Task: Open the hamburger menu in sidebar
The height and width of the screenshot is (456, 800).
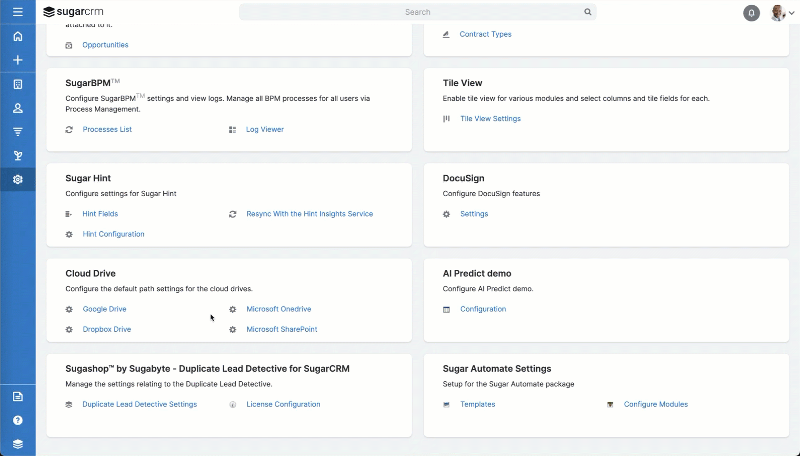Action: tap(18, 12)
